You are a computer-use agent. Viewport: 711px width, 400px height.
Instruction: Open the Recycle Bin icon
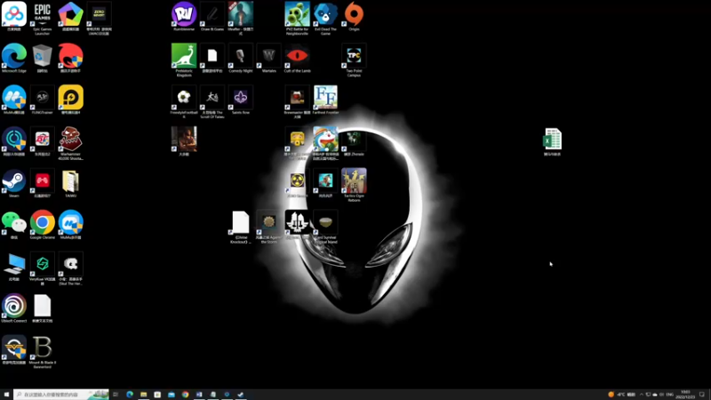point(42,58)
